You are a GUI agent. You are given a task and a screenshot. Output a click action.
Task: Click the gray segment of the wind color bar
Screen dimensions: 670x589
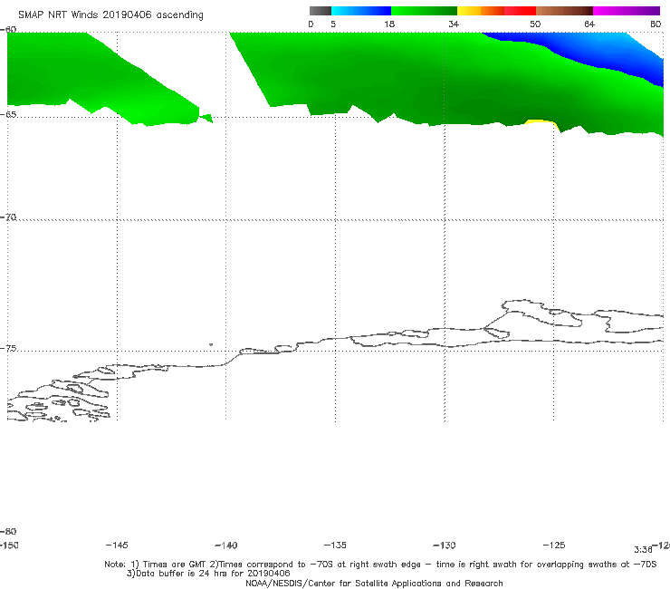320,11
